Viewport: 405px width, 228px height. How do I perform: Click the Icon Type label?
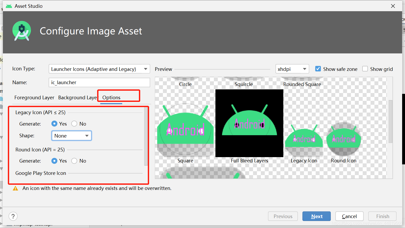pos(24,69)
